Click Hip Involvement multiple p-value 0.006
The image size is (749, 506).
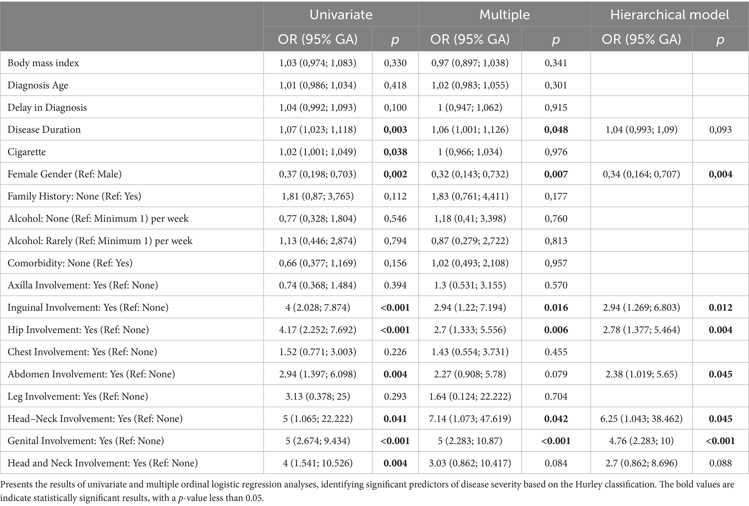556,330
